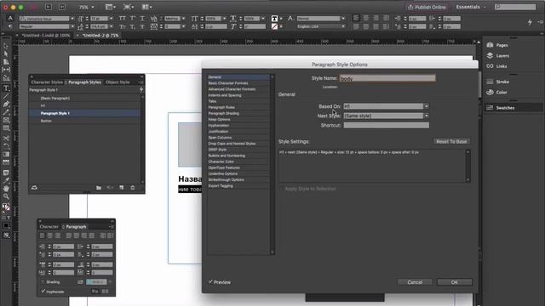Screen dimensions: 545x306
Task: Select the Pen tool in the toolbox
Action: pyautogui.click(x=6, y=104)
